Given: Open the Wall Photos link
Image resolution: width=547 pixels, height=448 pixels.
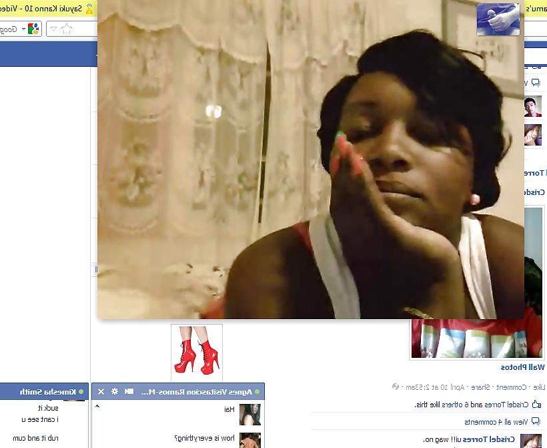Looking at the screenshot, I should pos(522,367).
